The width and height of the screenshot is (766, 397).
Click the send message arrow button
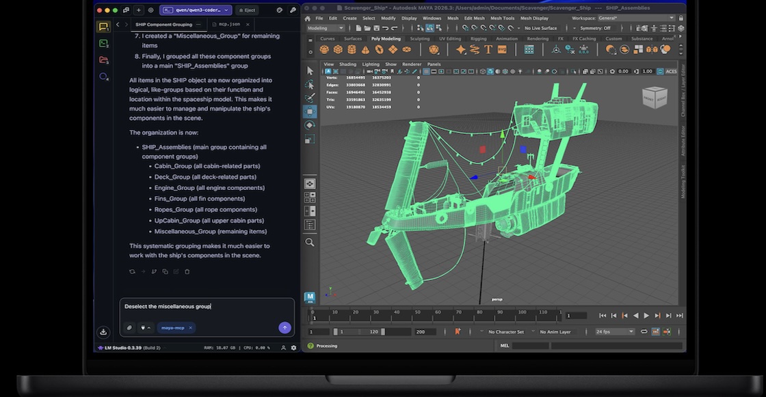(285, 328)
